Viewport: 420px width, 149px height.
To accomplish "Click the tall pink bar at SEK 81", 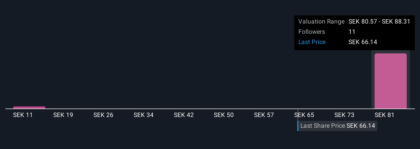I will 391,81.
